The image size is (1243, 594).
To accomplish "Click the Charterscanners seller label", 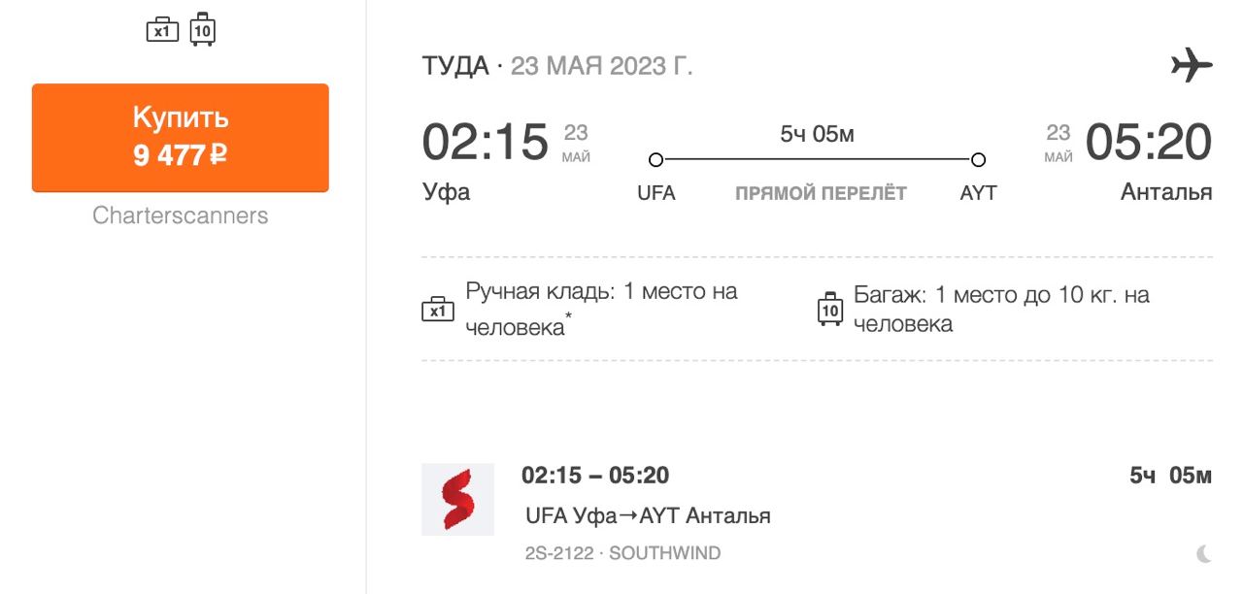I will (180, 215).
